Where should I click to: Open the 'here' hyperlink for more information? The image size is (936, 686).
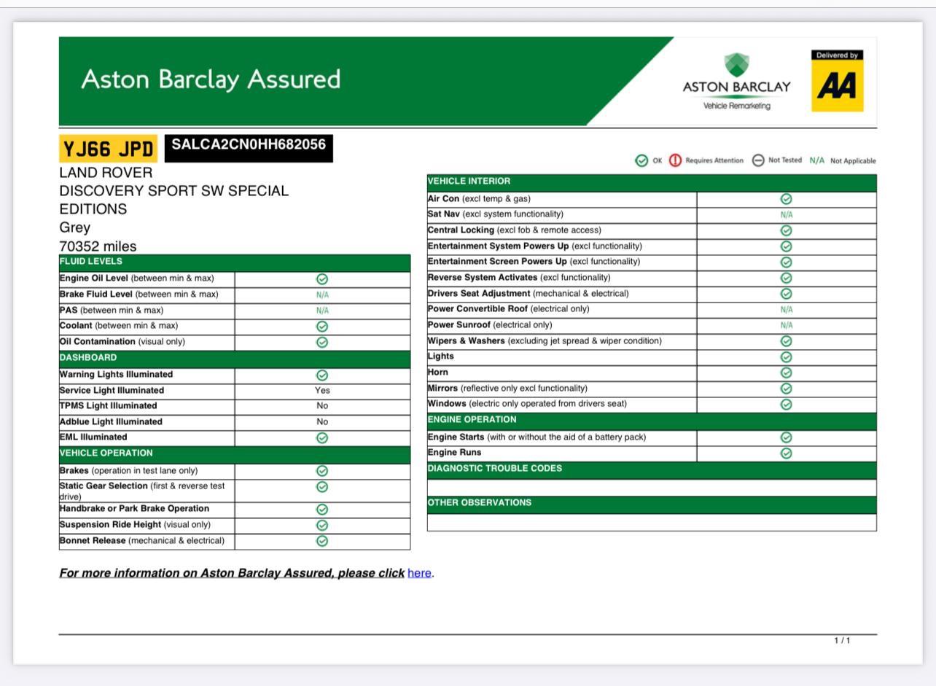point(419,573)
